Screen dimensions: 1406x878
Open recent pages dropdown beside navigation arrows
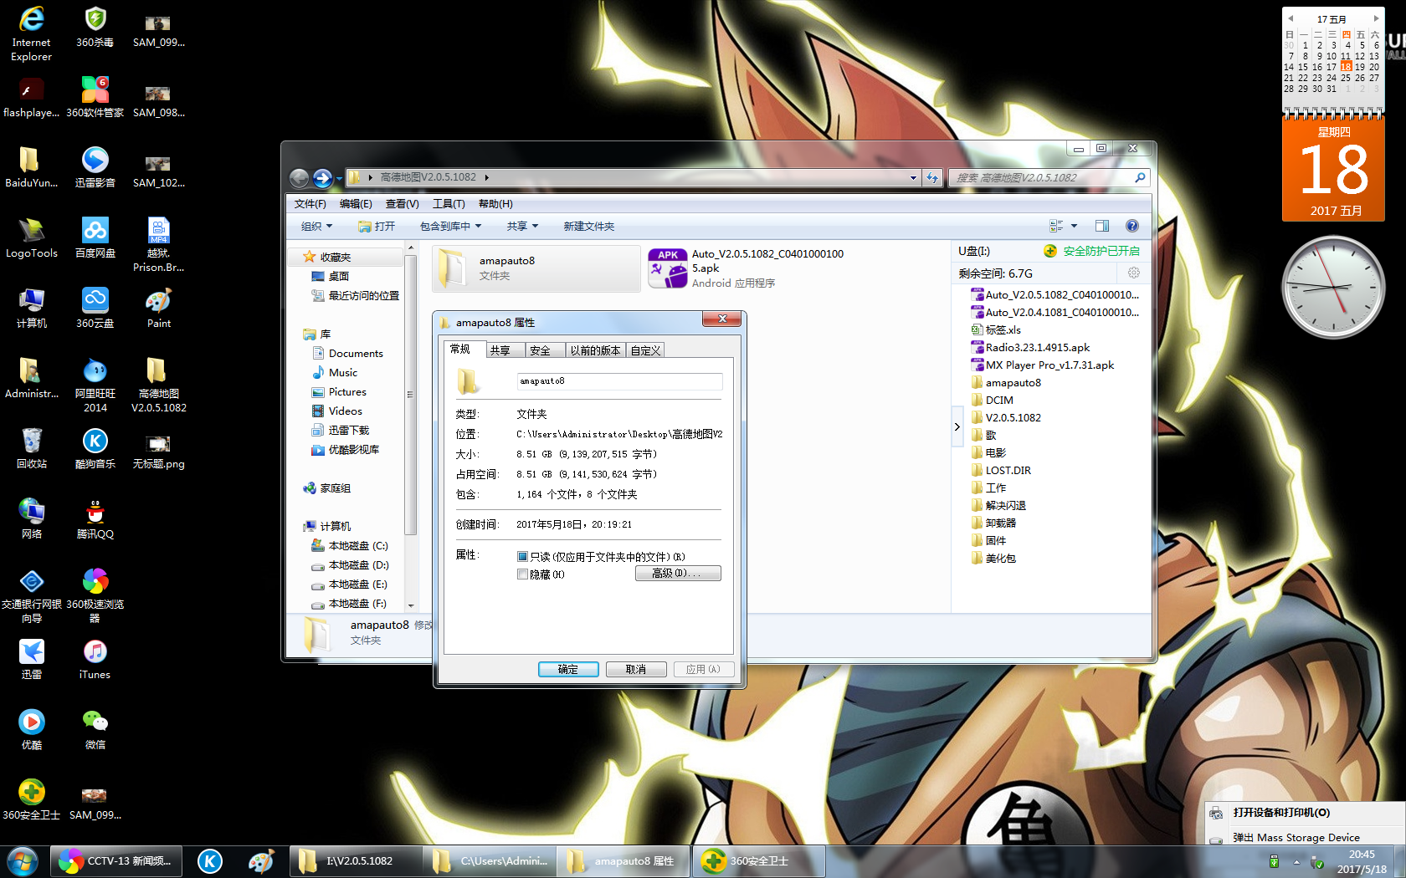(x=339, y=178)
